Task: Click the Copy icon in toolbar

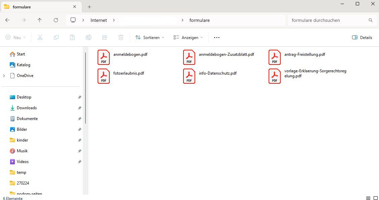Action: pos(56,37)
